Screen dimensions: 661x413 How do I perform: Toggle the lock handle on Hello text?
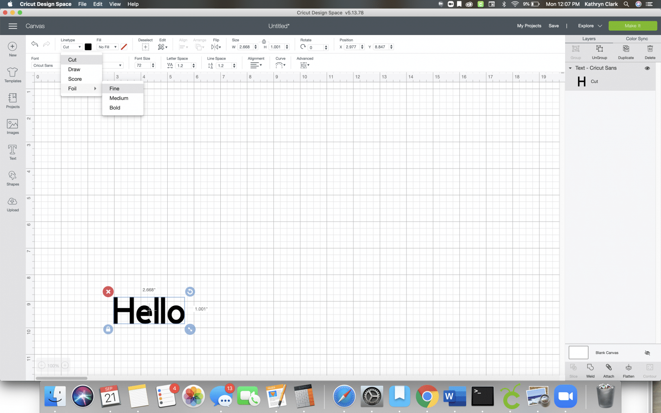(108, 329)
